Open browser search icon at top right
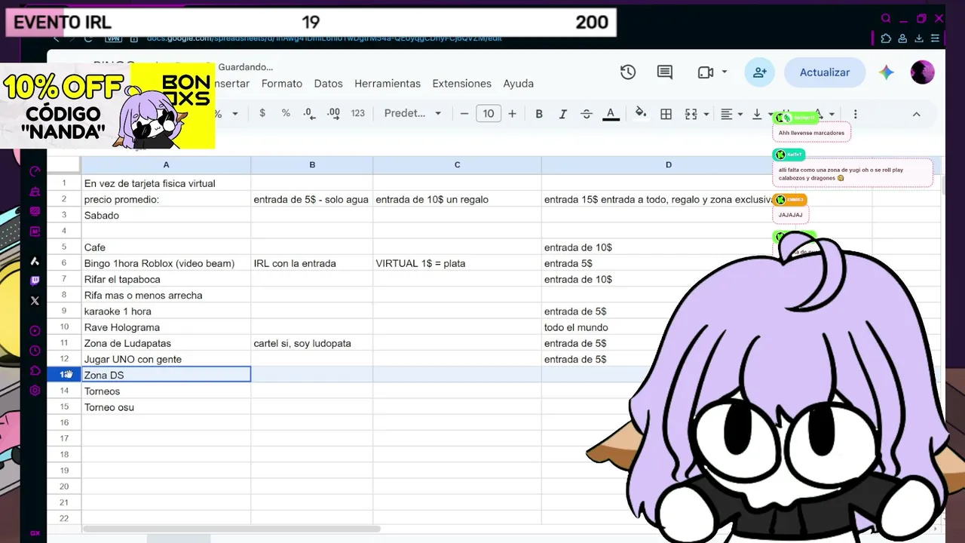Image resolution: width=965 pixels, height=543 pixels. click(887, 19)
